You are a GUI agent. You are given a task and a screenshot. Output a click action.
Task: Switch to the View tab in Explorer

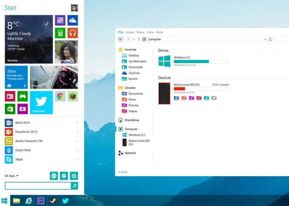point(150,32)
